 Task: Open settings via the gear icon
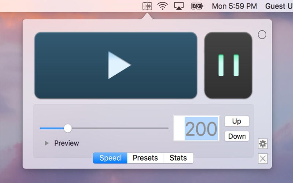click(x=263, y=144)
